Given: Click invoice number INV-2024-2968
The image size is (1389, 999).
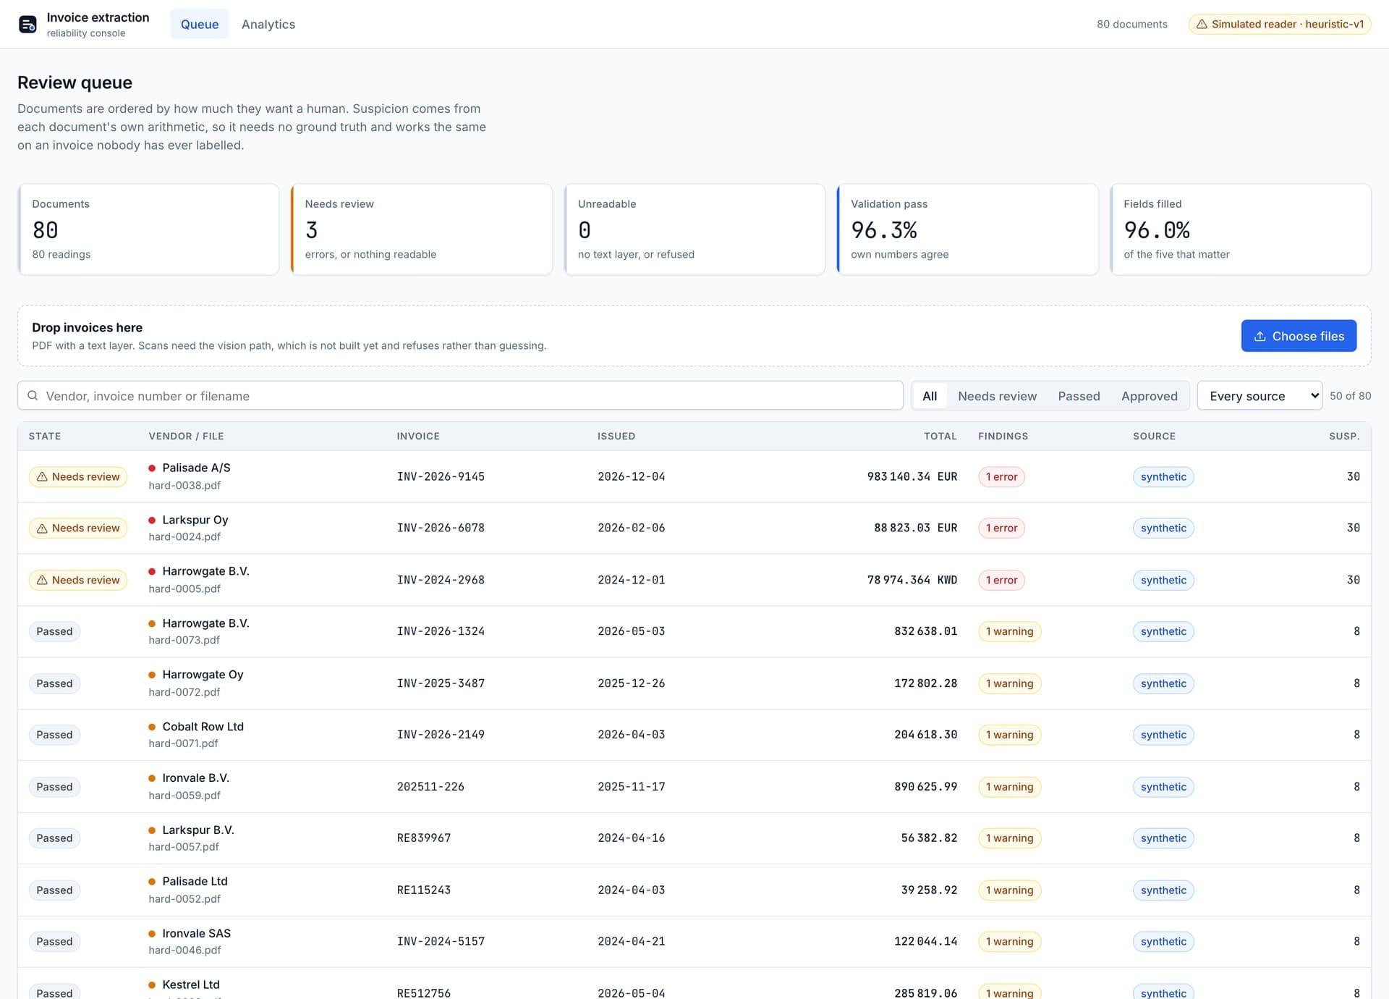Looking at the screenshot, I should tap(441, 581).
